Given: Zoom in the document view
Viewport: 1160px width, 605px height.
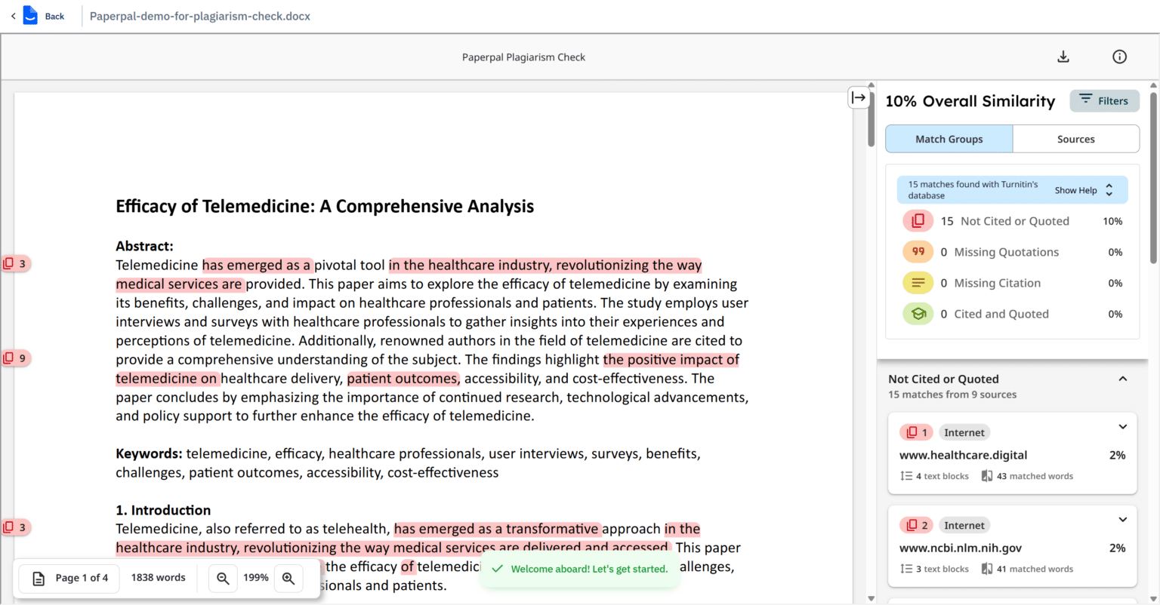Looking at the screenshot, I should [288, 578].
